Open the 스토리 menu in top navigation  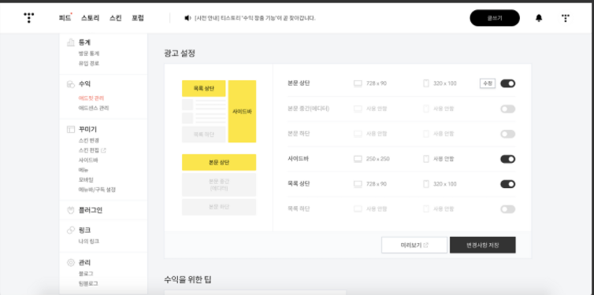pyautogui.click(x=90, y=18)
